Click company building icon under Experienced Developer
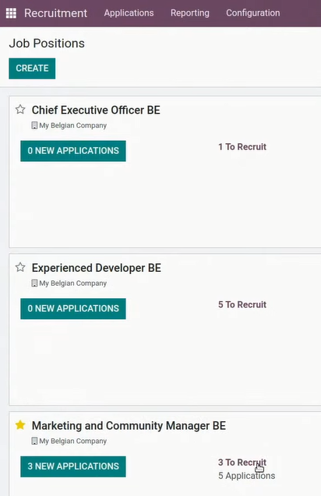 click(34, 283)
